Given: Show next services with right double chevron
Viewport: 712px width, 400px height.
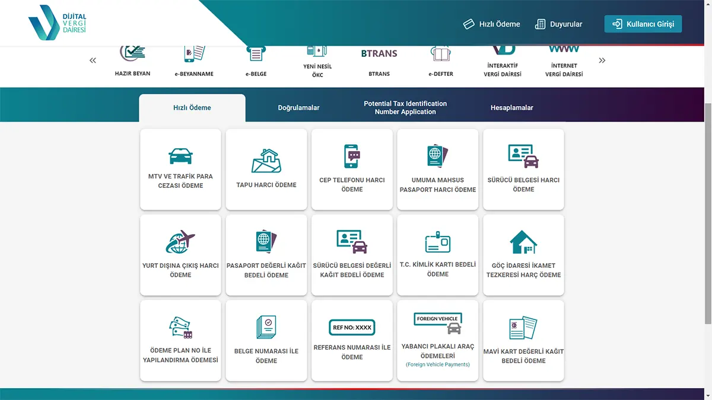Looking at the screenshot, I should (602, 60).
